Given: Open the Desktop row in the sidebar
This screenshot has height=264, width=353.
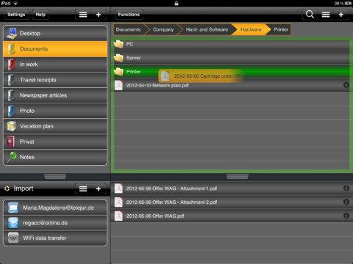Looking at the screenshot, I should 55,34.
